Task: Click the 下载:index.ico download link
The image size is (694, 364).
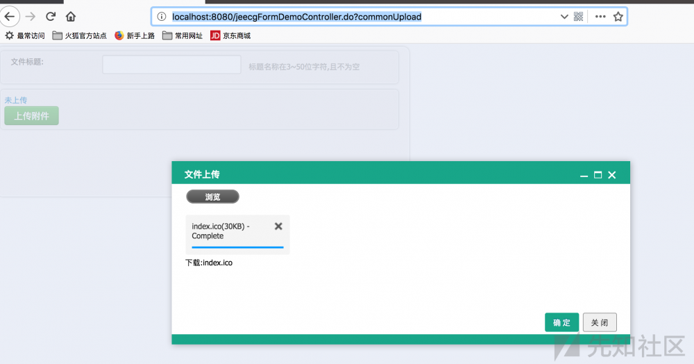Action: (x=209, y=263)
